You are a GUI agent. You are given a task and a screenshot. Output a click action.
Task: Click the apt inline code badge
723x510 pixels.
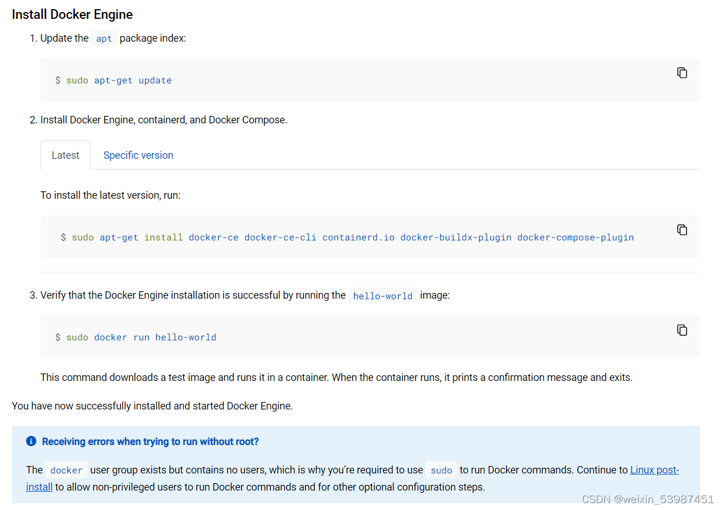103,38
